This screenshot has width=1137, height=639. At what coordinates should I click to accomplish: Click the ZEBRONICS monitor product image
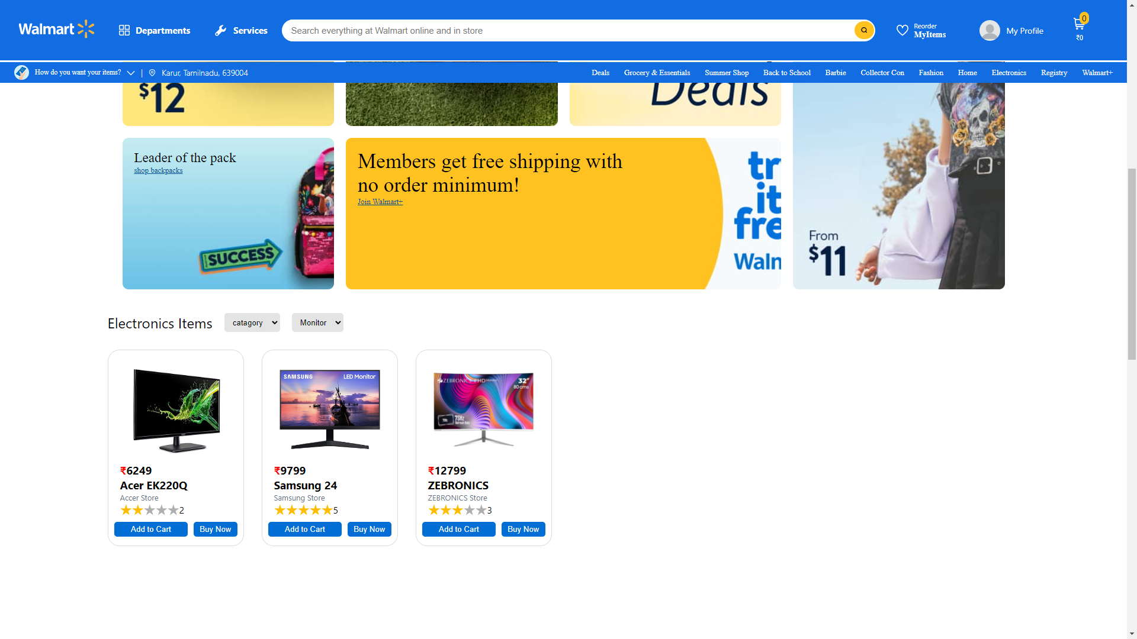coord(483,409)
